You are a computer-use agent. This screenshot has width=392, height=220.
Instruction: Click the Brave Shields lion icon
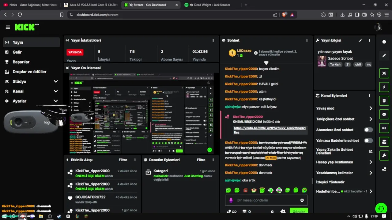coord(284,15)
